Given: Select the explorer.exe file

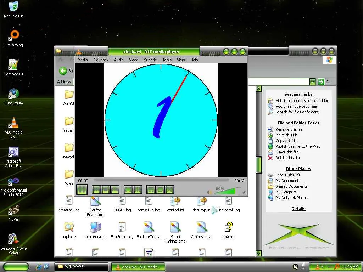Looking at the screenshot, I should click(95, 230).
